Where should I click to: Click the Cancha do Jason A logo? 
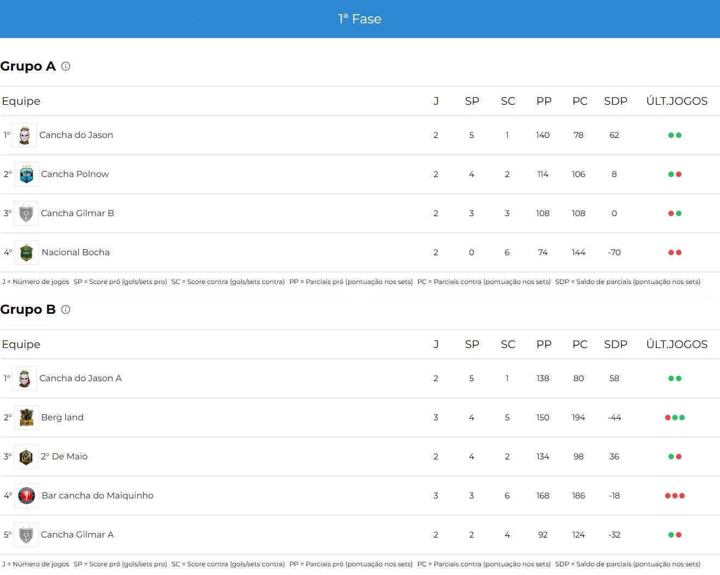(x=24, y=378)
